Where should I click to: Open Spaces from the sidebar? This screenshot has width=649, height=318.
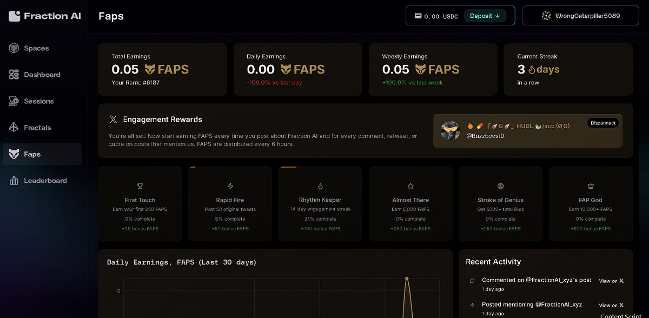[42, 48]
